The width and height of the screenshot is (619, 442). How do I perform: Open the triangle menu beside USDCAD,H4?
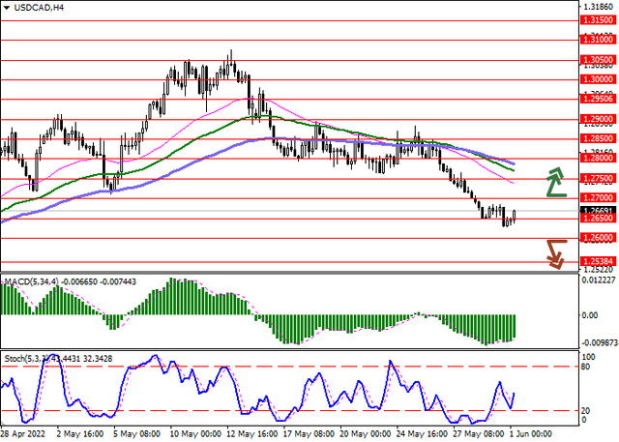pyautogui.click(x=8, y=8)
